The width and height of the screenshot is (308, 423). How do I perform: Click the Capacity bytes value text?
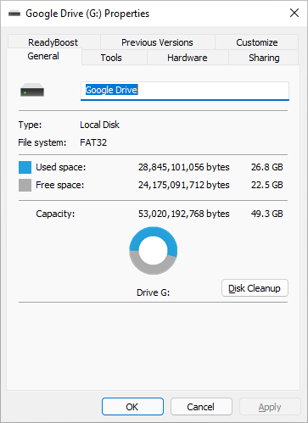click(184, 214)
